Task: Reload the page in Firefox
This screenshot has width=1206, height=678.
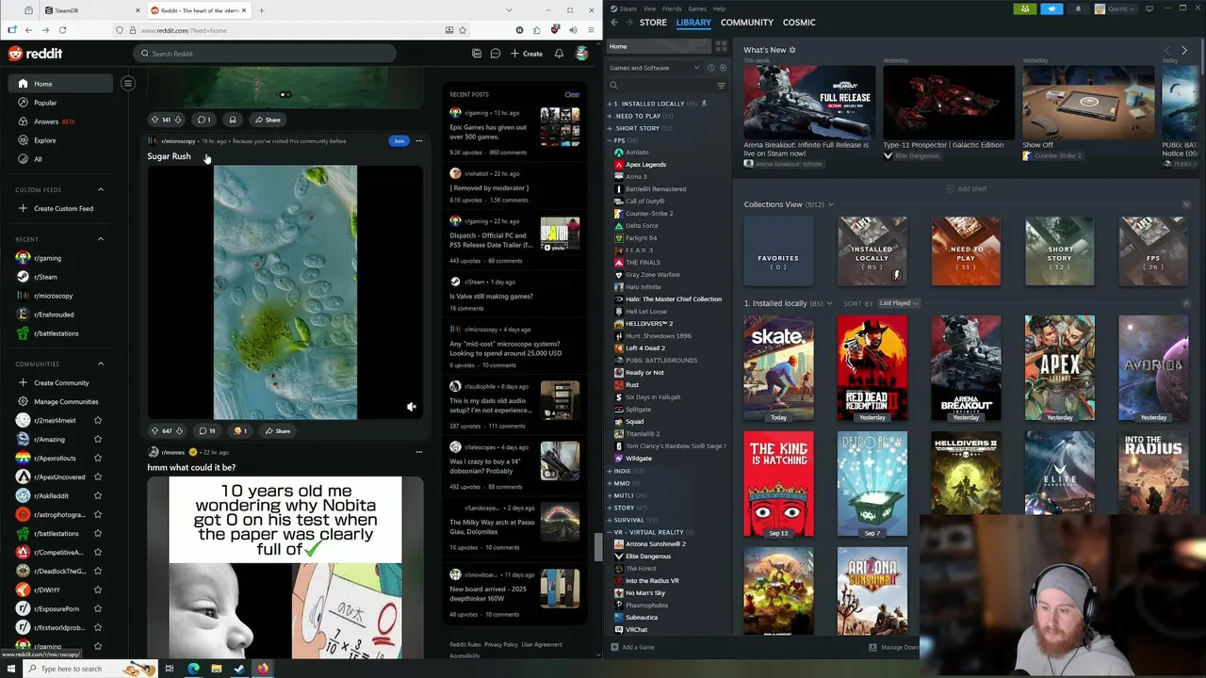Action: point(63,30)
